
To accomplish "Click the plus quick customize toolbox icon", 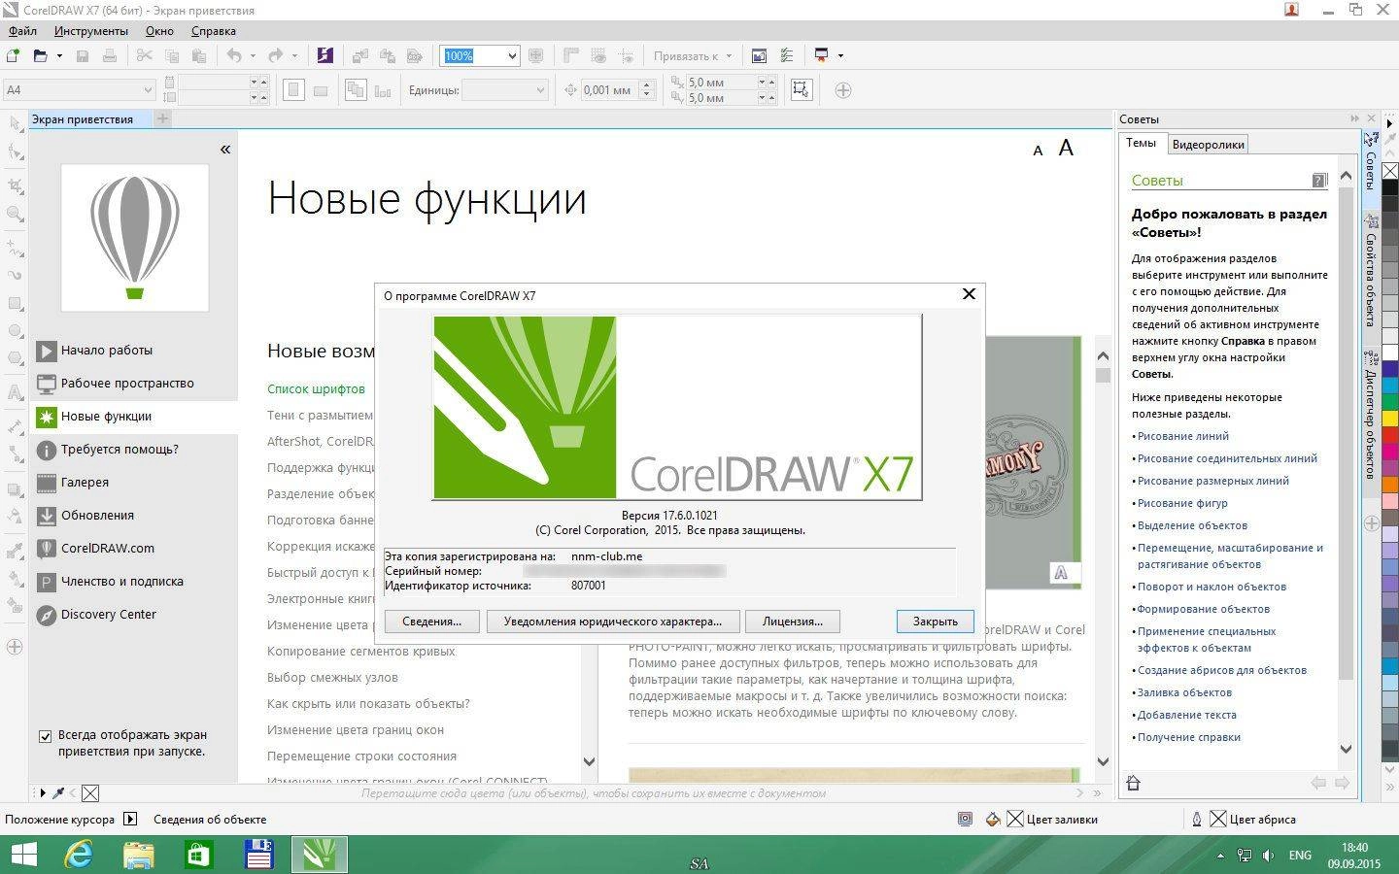I will click(x=15, y=647).
